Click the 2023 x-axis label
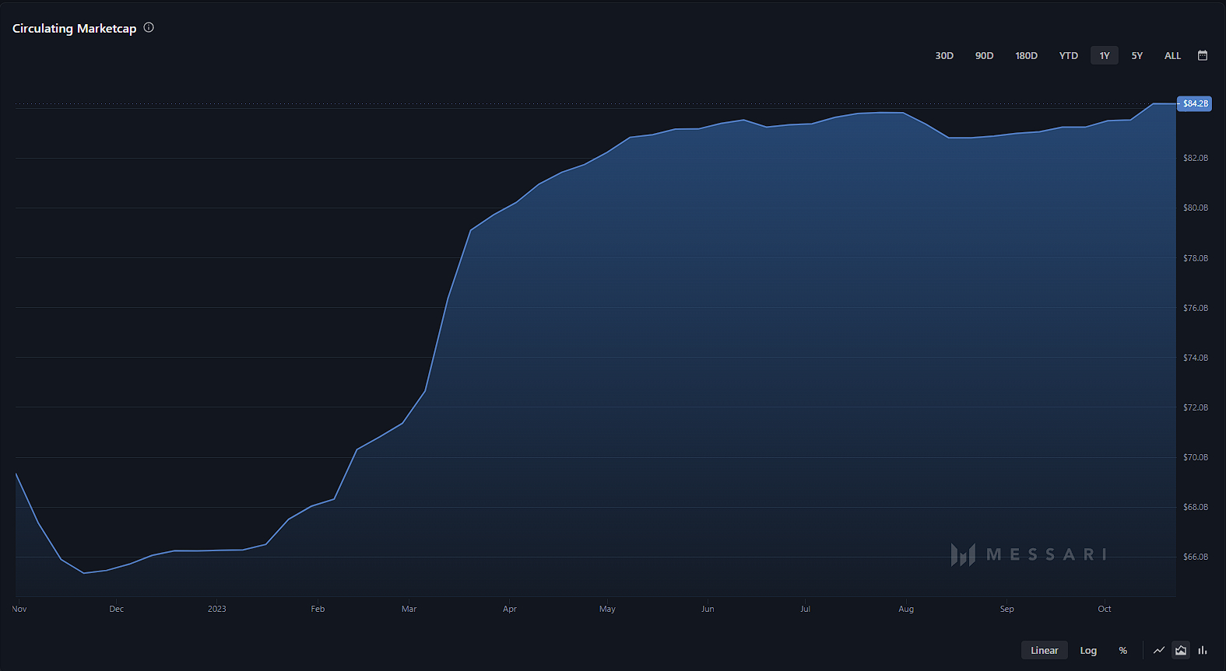1226x671 pixels. (x=217, y=609)
